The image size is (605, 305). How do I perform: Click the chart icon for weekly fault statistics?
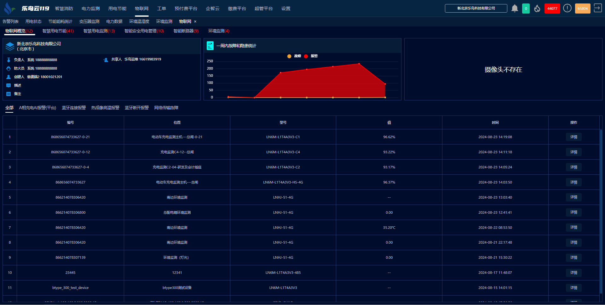[x=210, y=46]
